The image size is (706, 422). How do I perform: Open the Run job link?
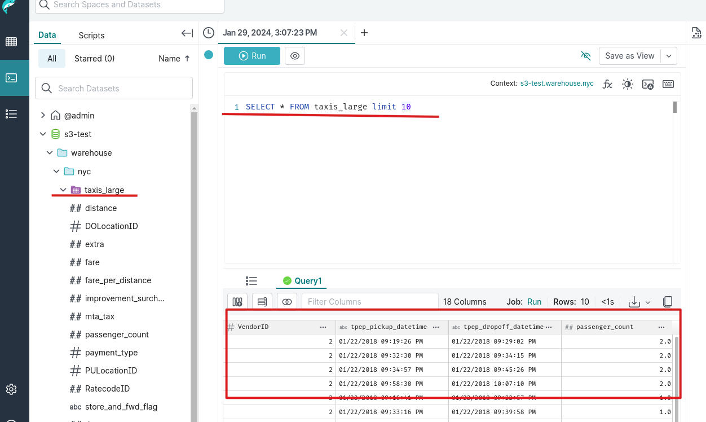(x=534, y=302)
